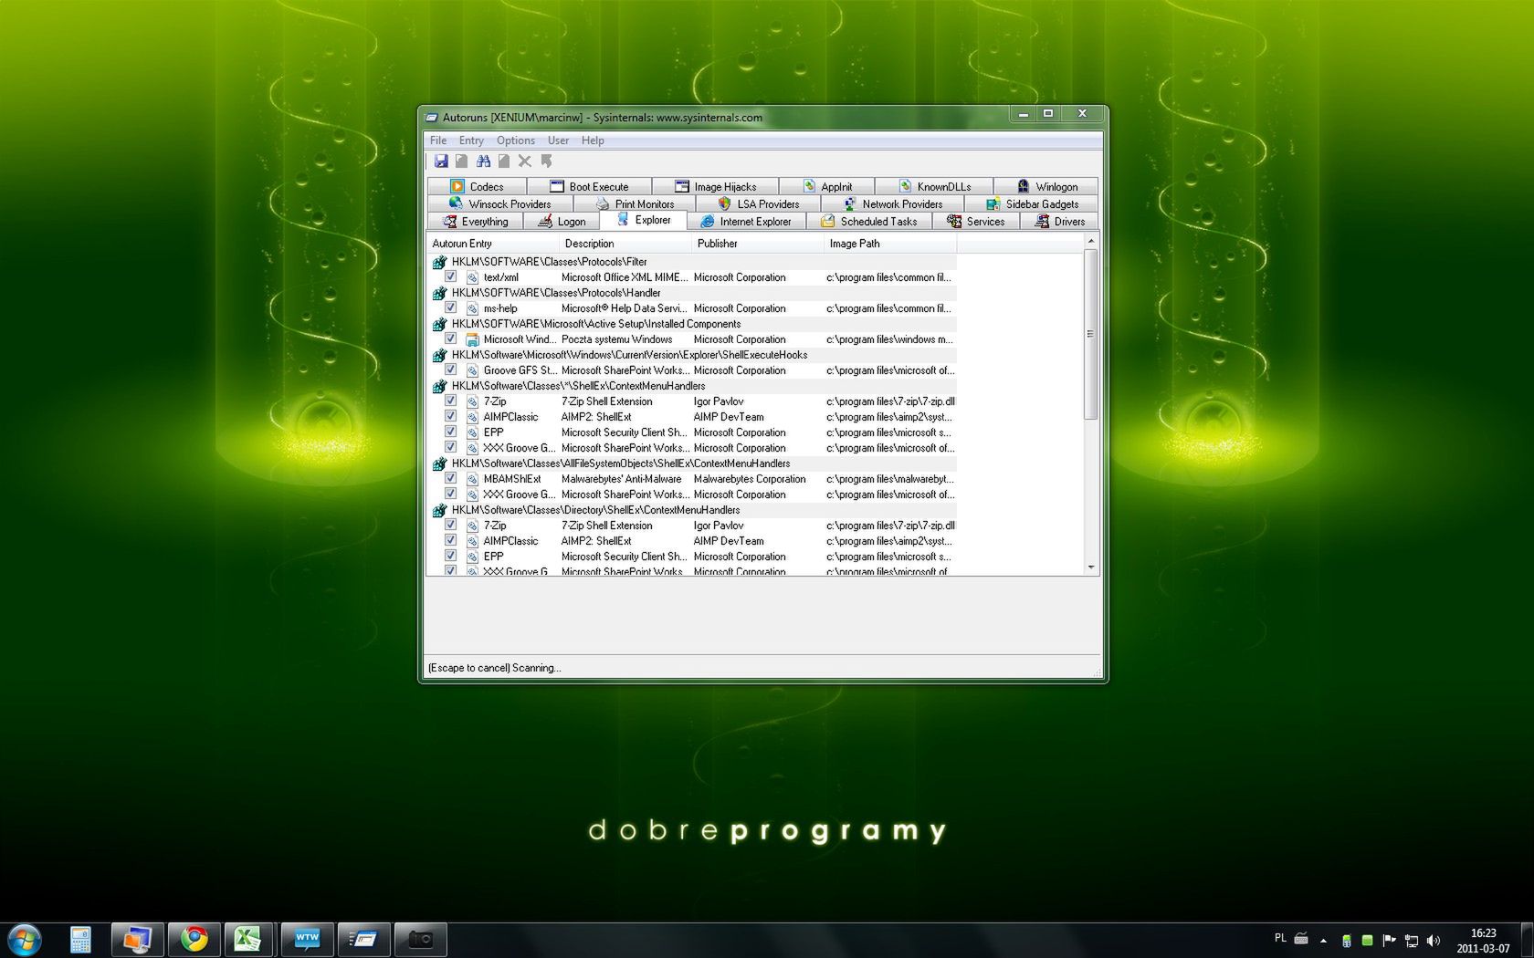Click the vertical scrollbar thumb
This screenshot has height=958, width=1534.
click(x=1090, y=334)
